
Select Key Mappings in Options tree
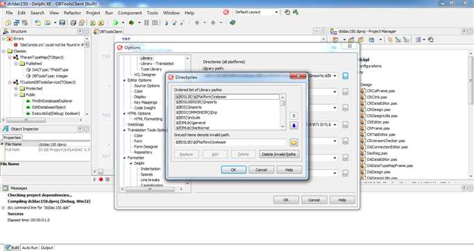click(146, 103)
